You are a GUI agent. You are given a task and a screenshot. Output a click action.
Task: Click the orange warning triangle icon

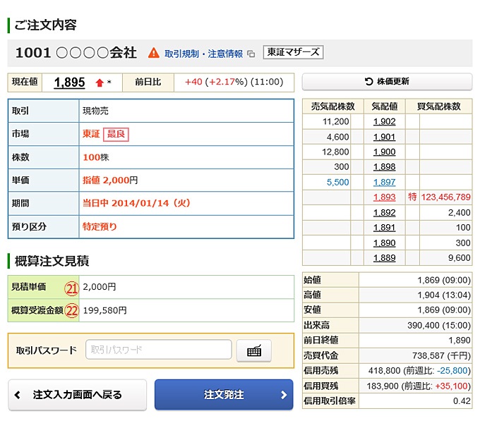[153, 53]
